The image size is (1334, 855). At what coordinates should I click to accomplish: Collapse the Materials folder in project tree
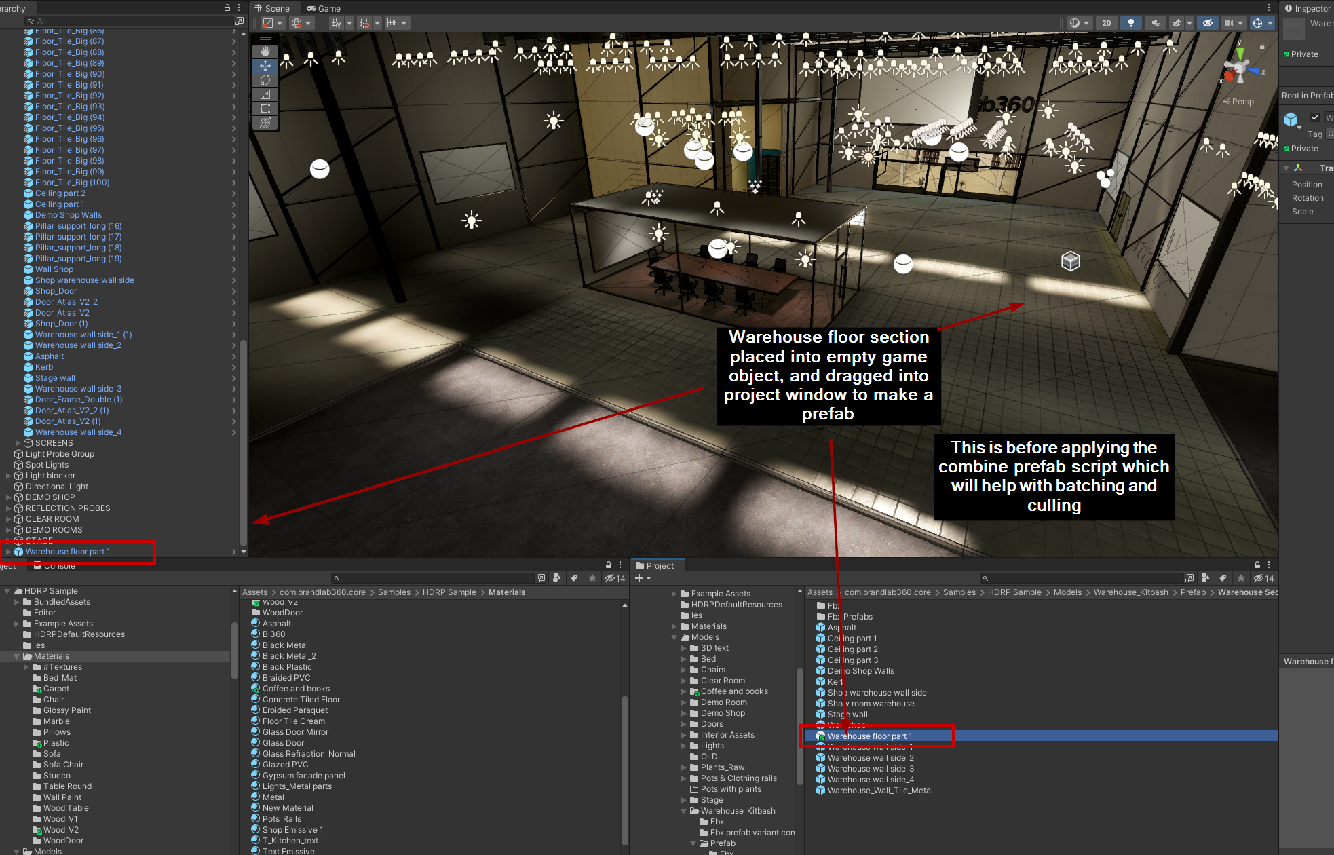point(17,656)
